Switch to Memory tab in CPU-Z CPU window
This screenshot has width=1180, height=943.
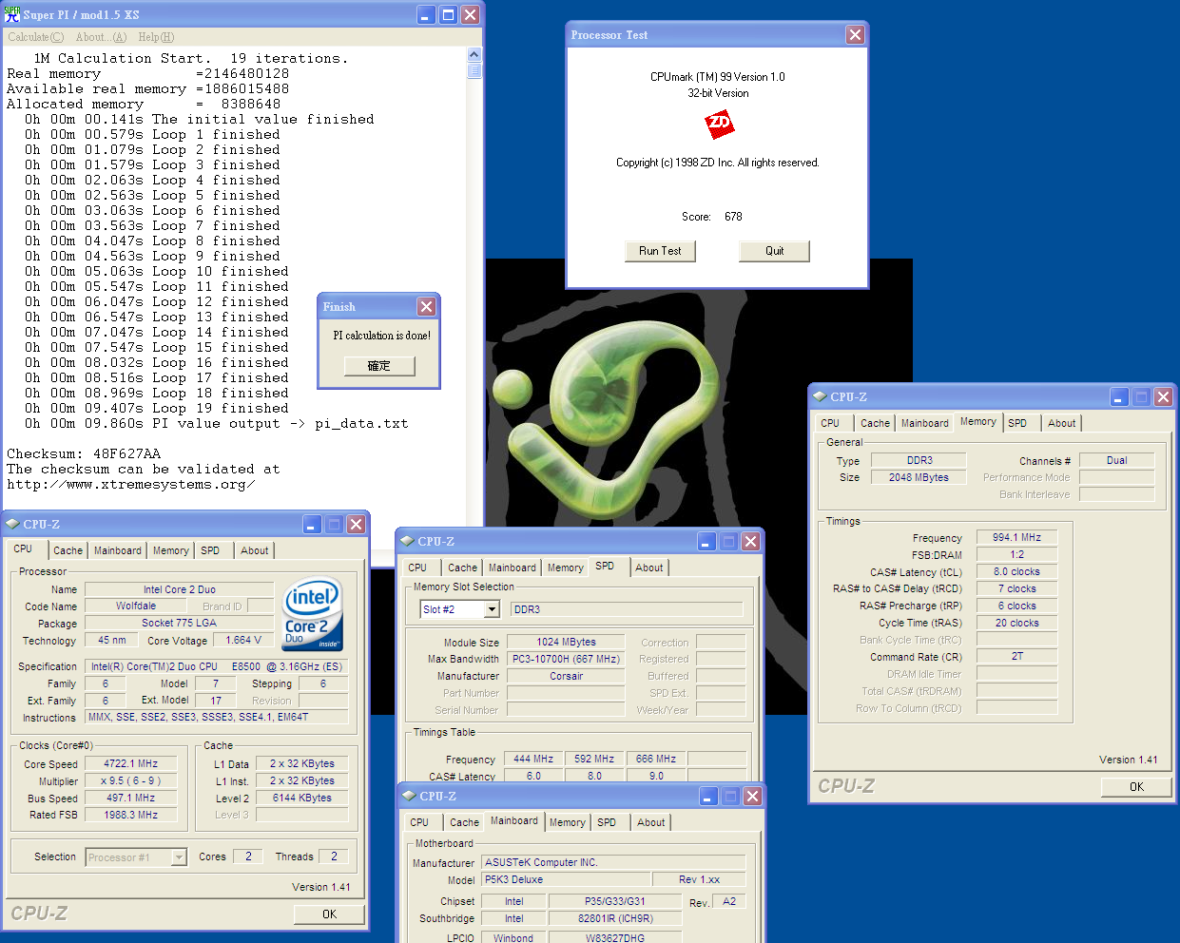[171, 550]
